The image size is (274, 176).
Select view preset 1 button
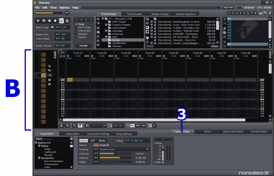229,13
